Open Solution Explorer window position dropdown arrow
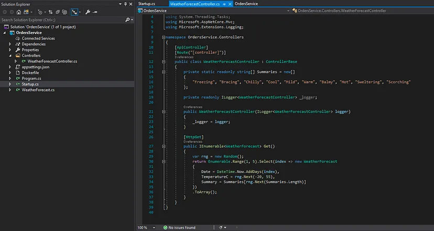The height and width of the screenshot is (231, 434). (x=120, y=4)
